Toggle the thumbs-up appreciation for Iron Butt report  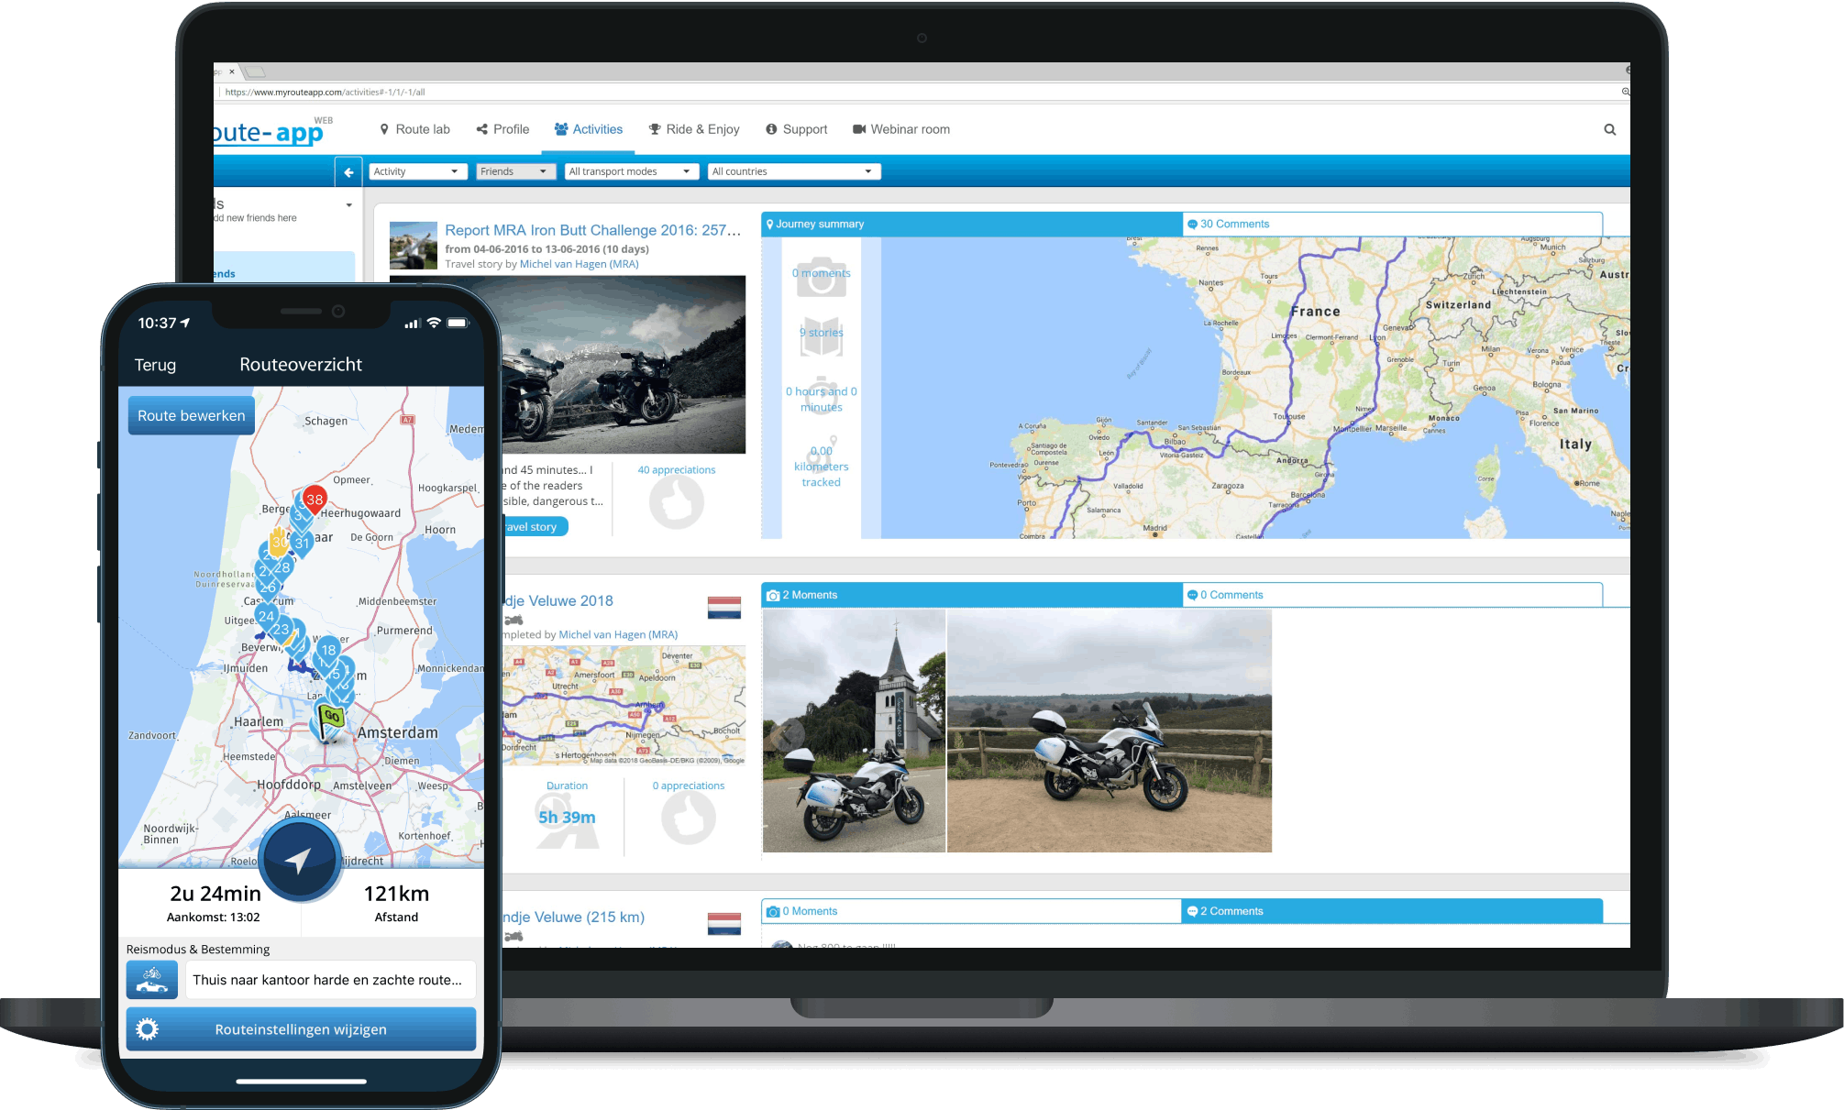pos(676,500)
